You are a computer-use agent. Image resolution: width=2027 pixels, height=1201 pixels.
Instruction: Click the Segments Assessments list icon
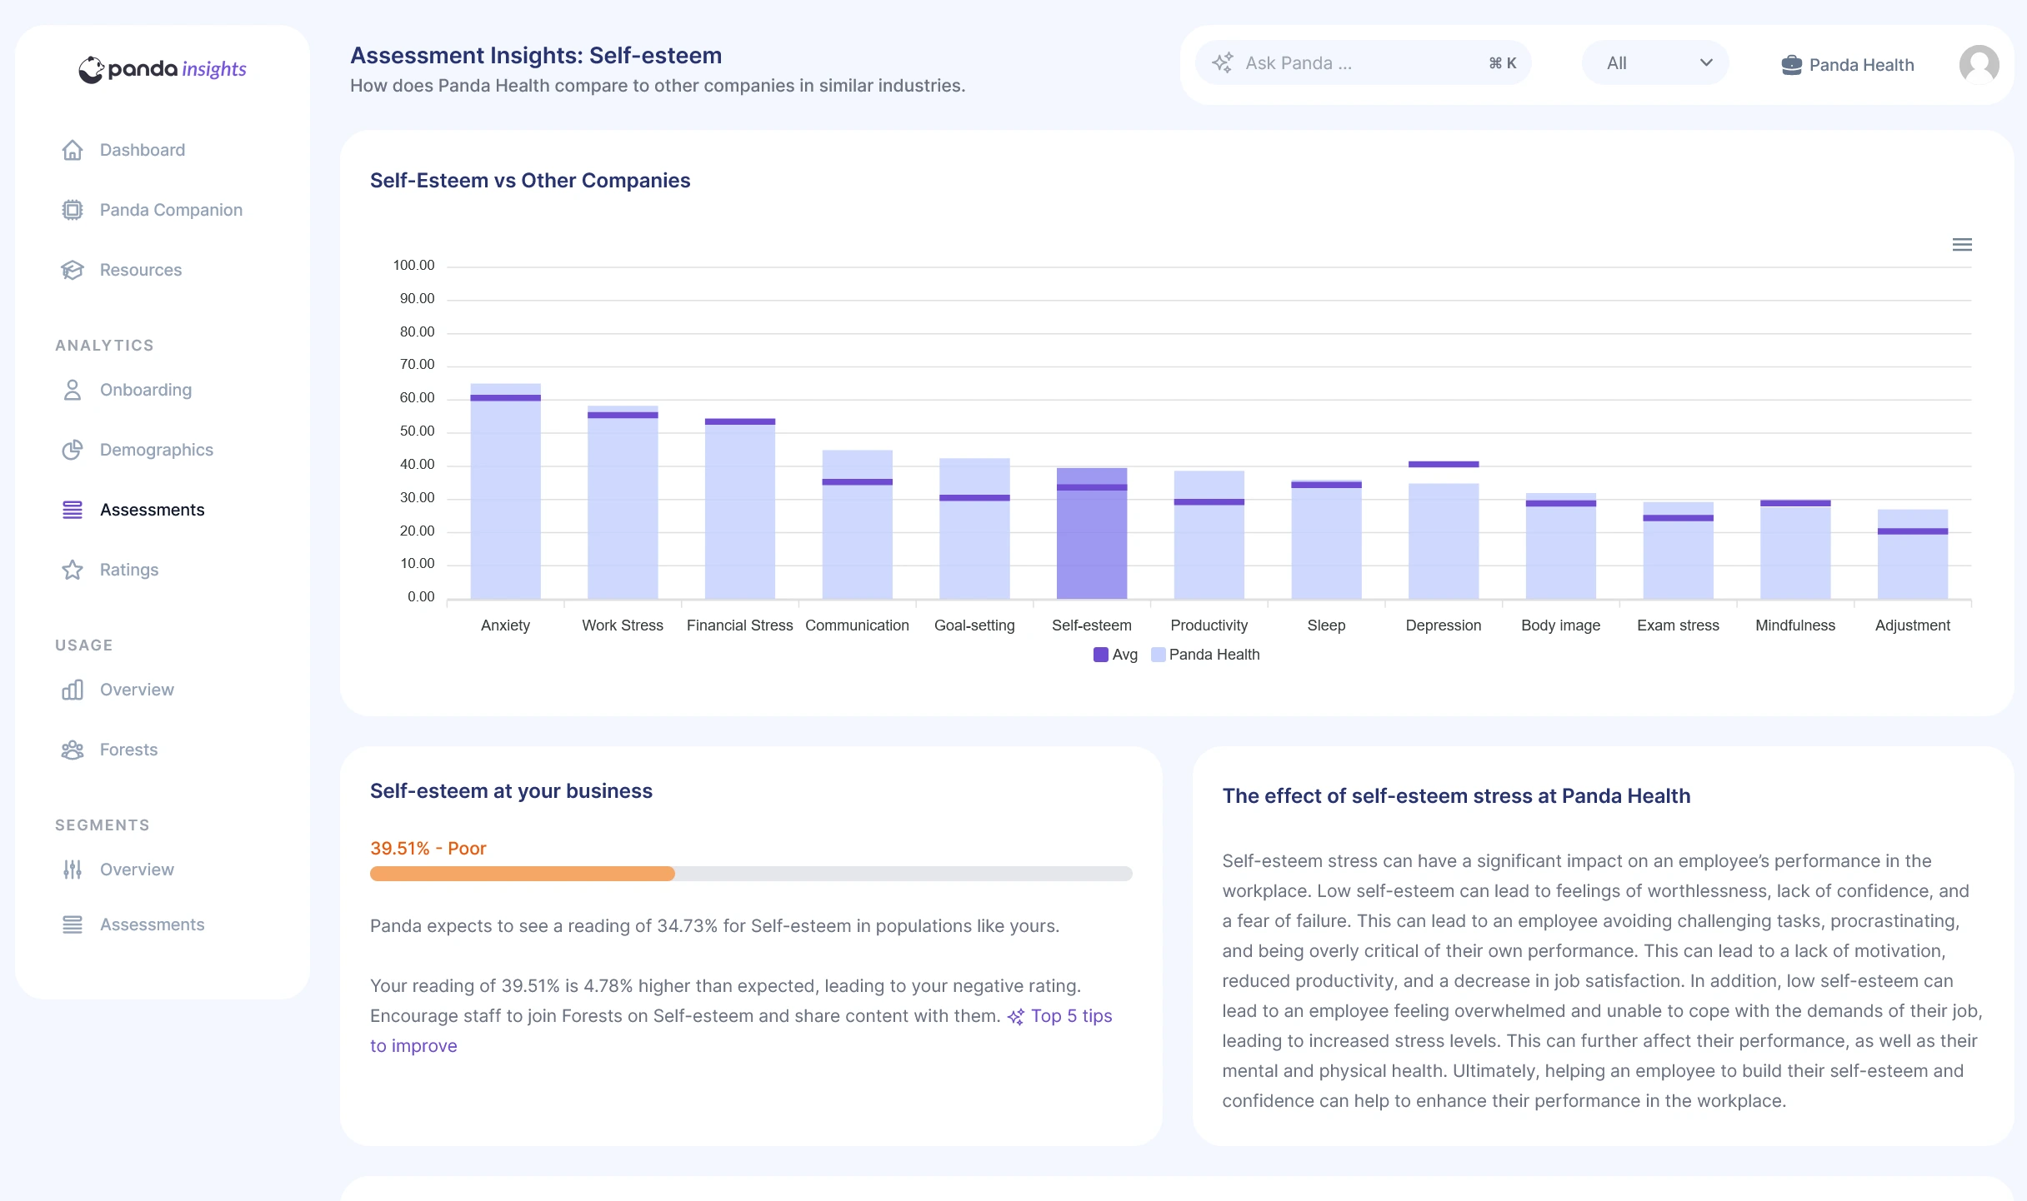pos(73,924)
